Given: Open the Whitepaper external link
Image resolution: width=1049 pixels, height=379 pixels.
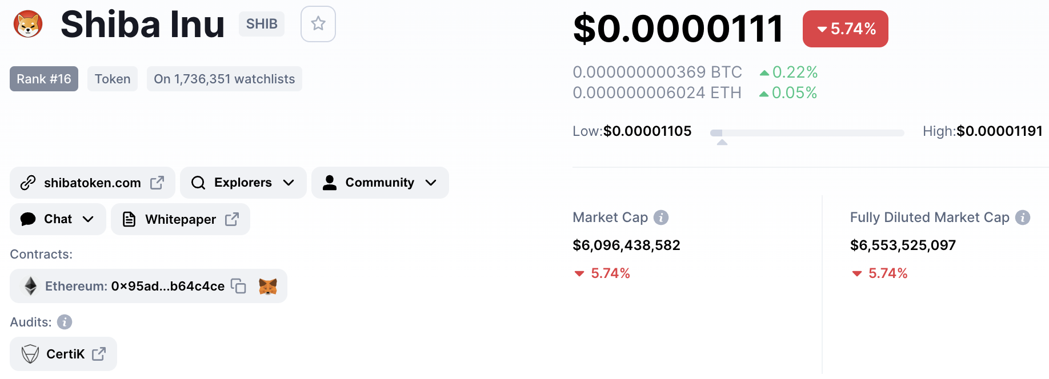Looking at the screenshot, I should pos(181,219).
